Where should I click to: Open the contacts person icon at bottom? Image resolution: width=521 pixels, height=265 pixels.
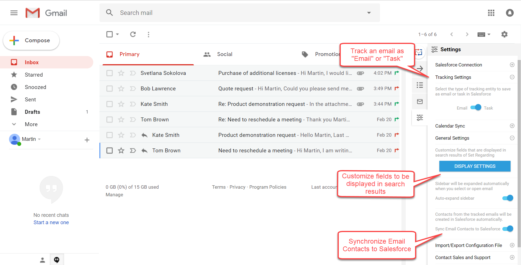click(42, 260)
